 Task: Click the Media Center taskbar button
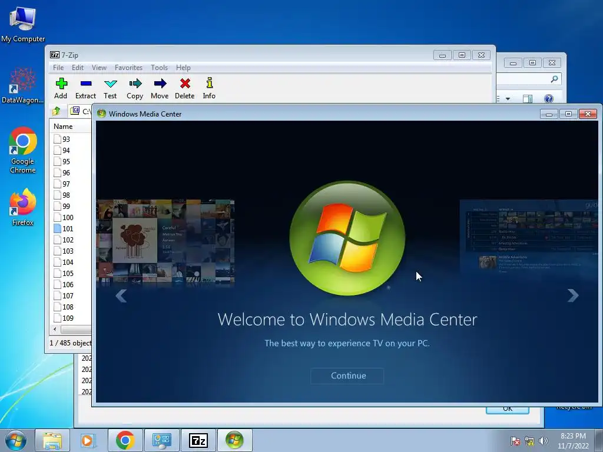234,440
